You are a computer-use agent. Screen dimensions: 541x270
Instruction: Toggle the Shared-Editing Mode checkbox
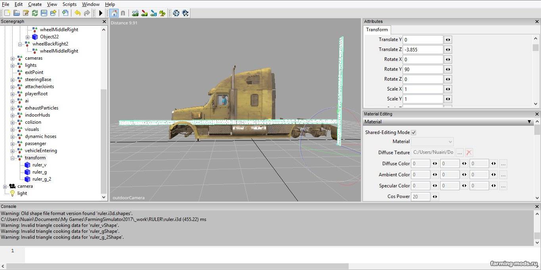(x=414, y=132)
